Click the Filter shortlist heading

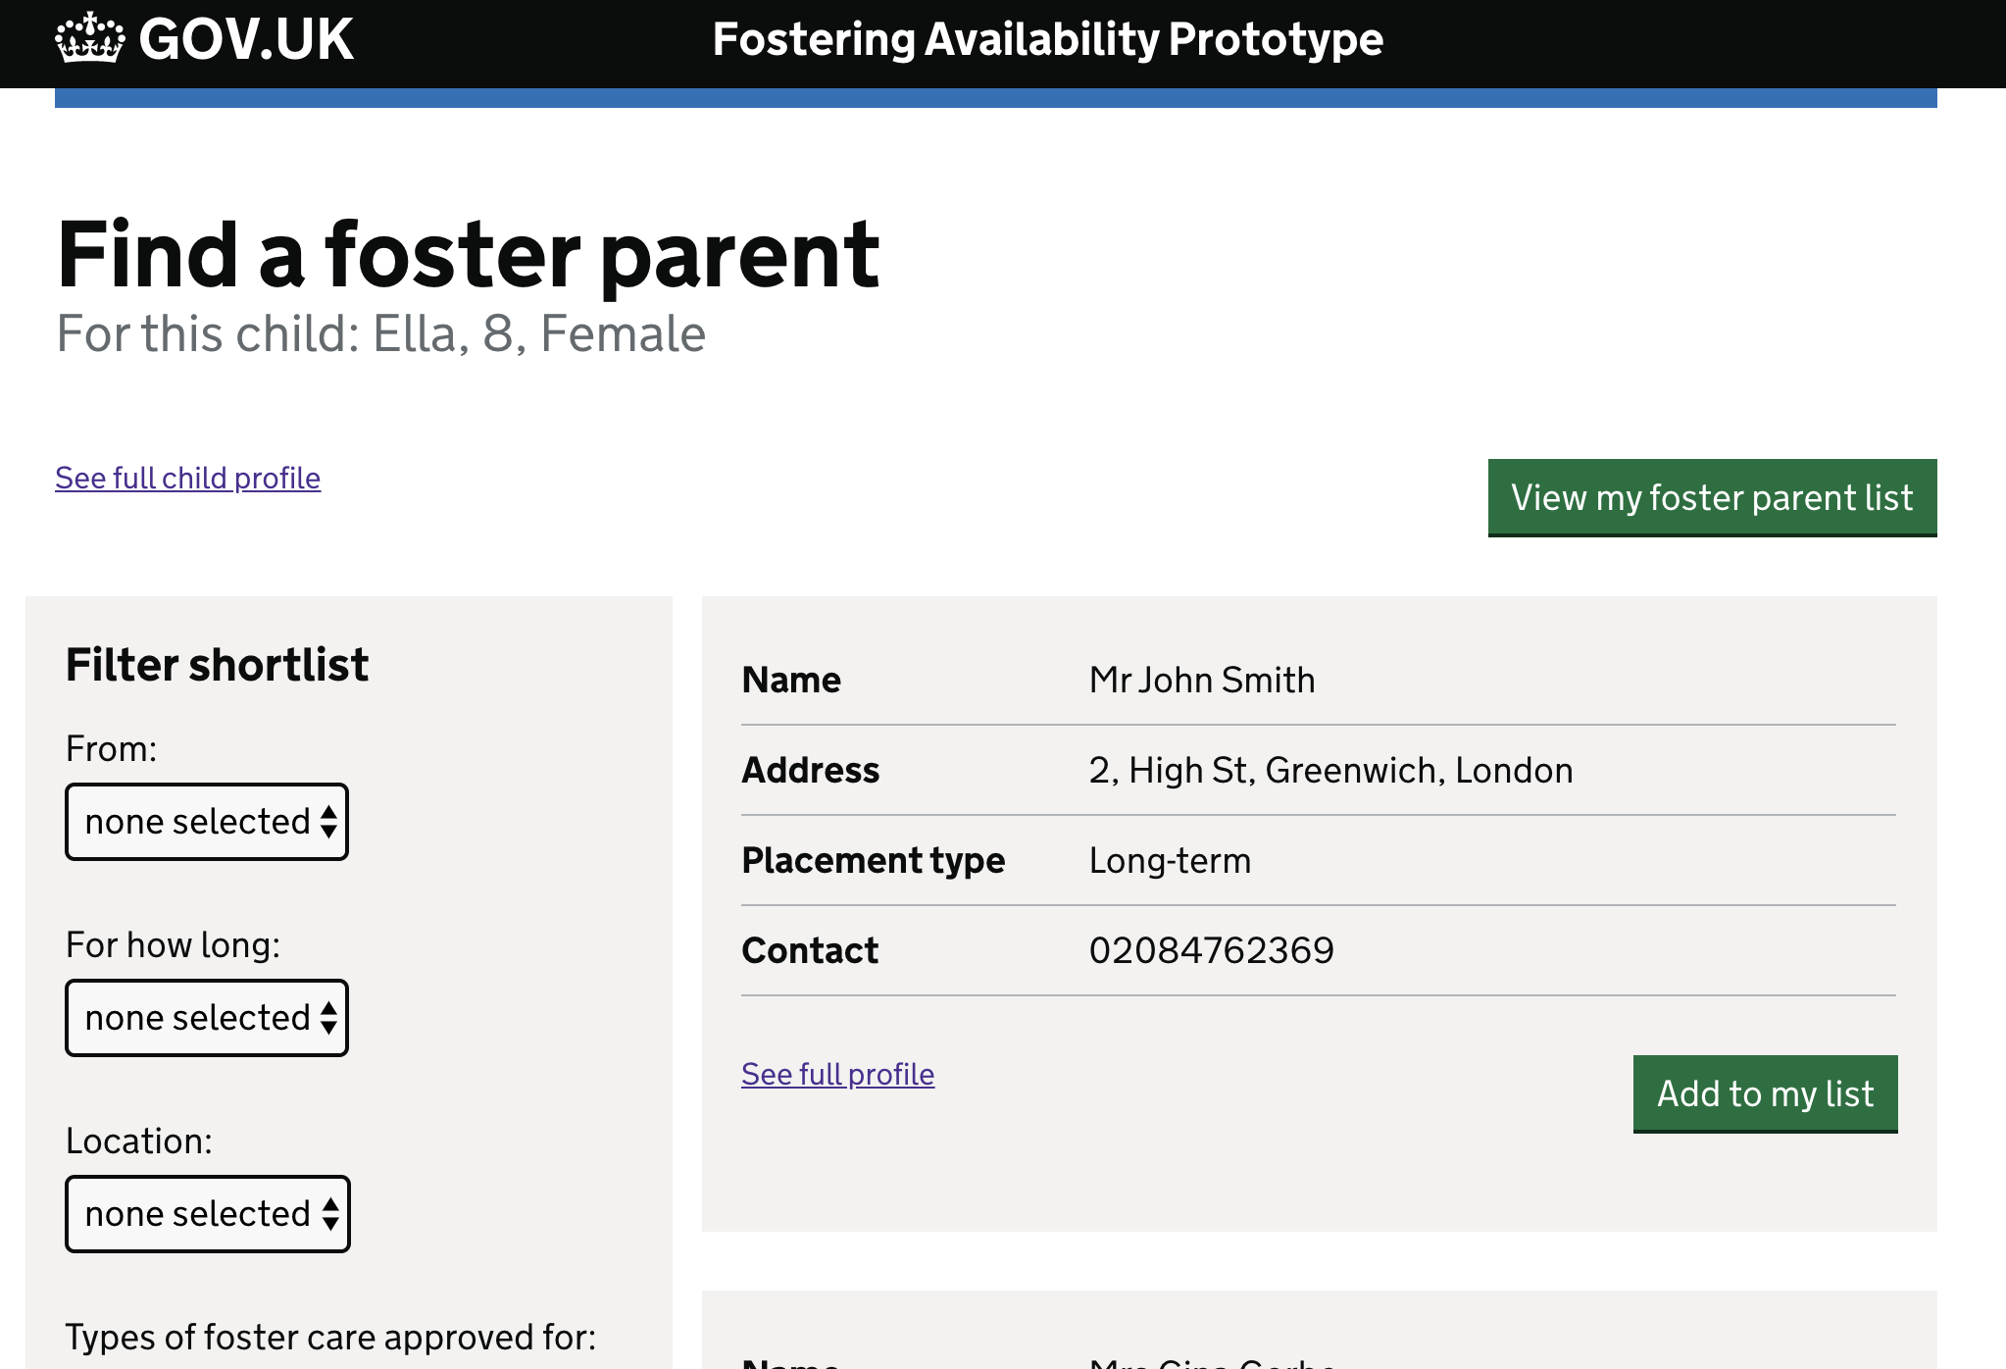click(x=217, y=664)
